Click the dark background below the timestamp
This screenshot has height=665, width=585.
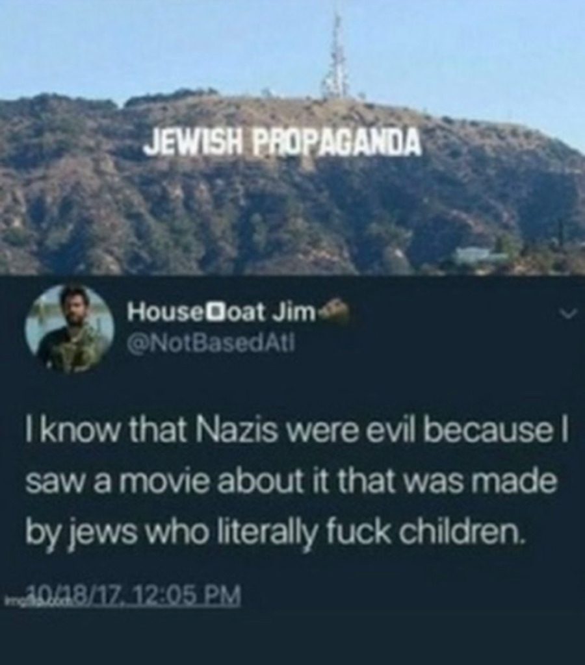point(292,632)
